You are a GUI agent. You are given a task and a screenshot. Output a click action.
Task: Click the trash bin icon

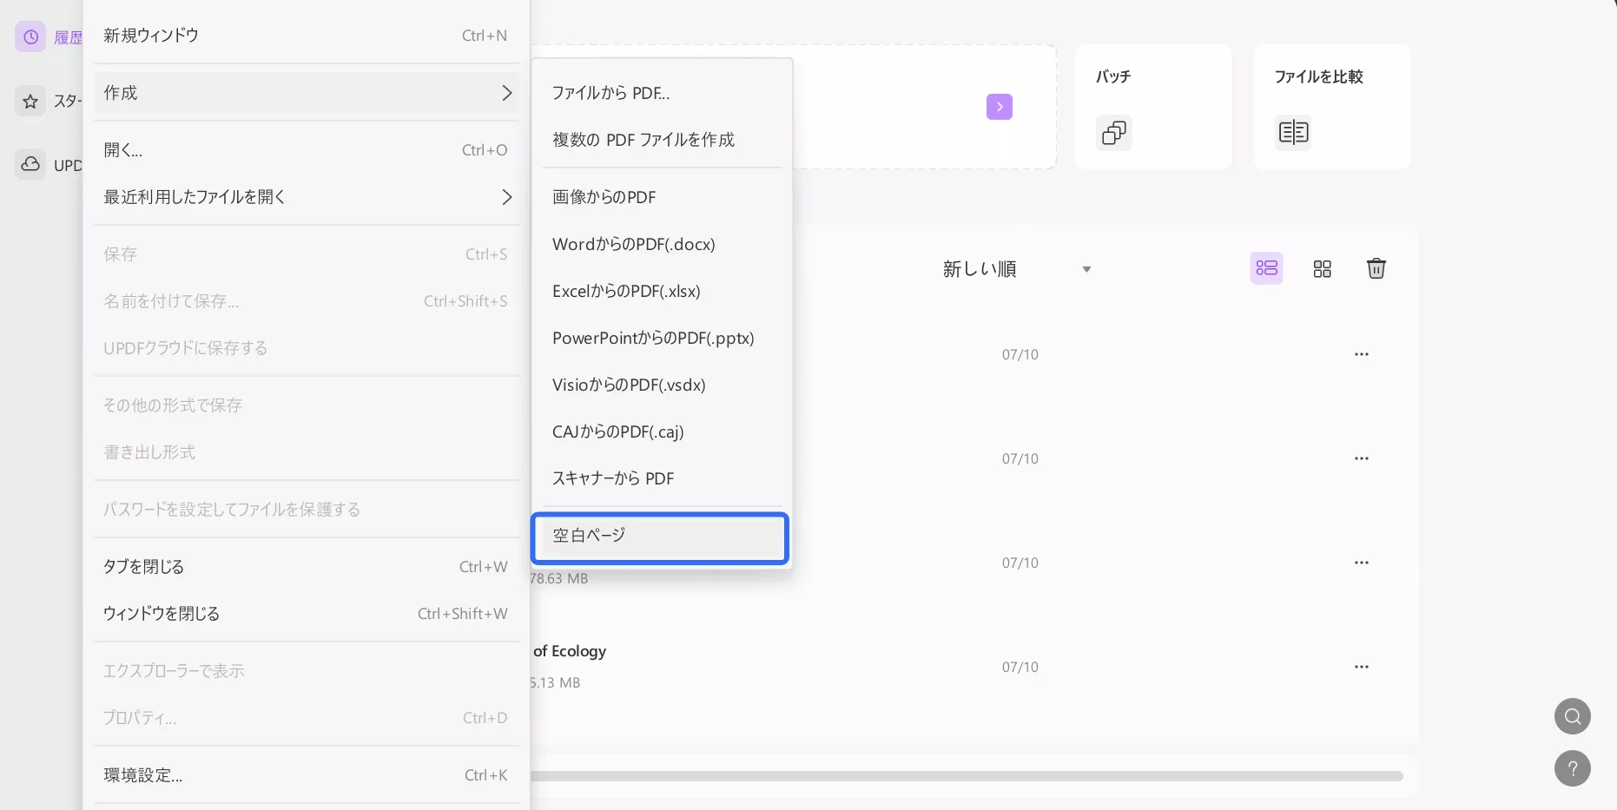(1376, 268)
